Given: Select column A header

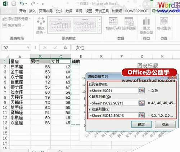Looking at the screenshot, I should [20, 57].
